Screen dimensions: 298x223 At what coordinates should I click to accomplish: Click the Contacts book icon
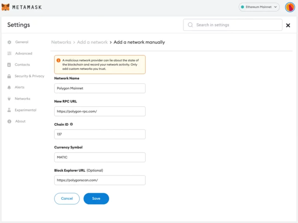point(9,65)
